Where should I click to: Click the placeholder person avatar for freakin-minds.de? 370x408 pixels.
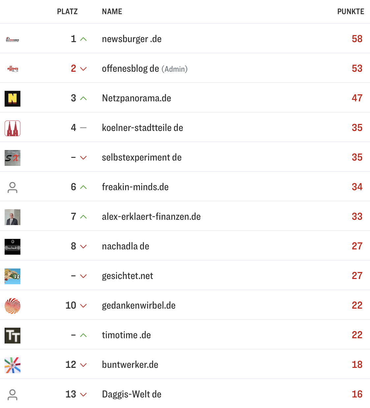[x=12, y=187]
